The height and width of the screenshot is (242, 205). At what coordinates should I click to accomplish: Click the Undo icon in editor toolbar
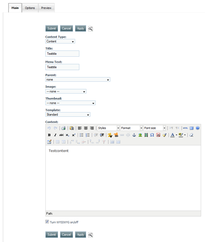coord(49,128)
